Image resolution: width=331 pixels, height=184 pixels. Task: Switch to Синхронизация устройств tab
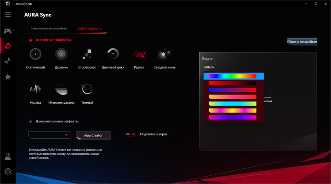pos(49,28)
